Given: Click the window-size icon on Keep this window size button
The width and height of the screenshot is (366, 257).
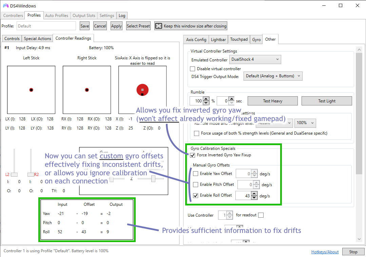Looking at the screenshot, I should click(x=158, y=26).
